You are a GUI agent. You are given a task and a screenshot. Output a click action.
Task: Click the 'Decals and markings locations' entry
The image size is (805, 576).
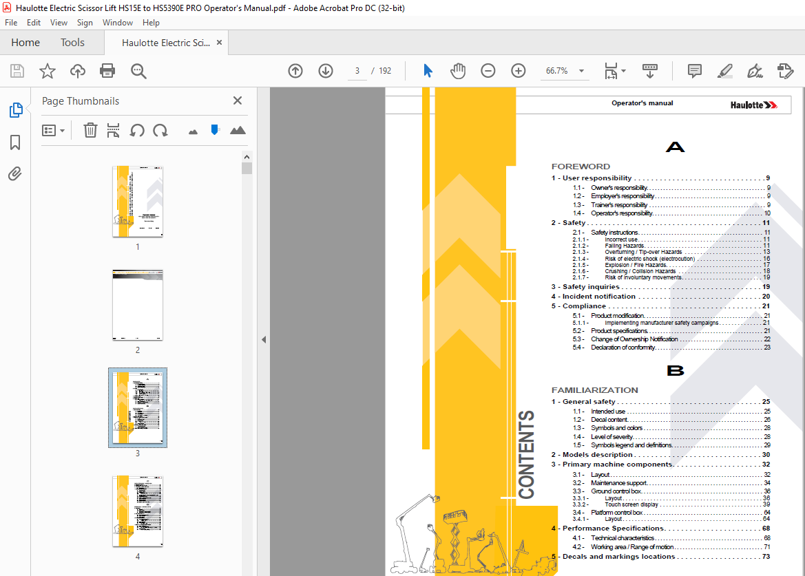coord(661,557)
